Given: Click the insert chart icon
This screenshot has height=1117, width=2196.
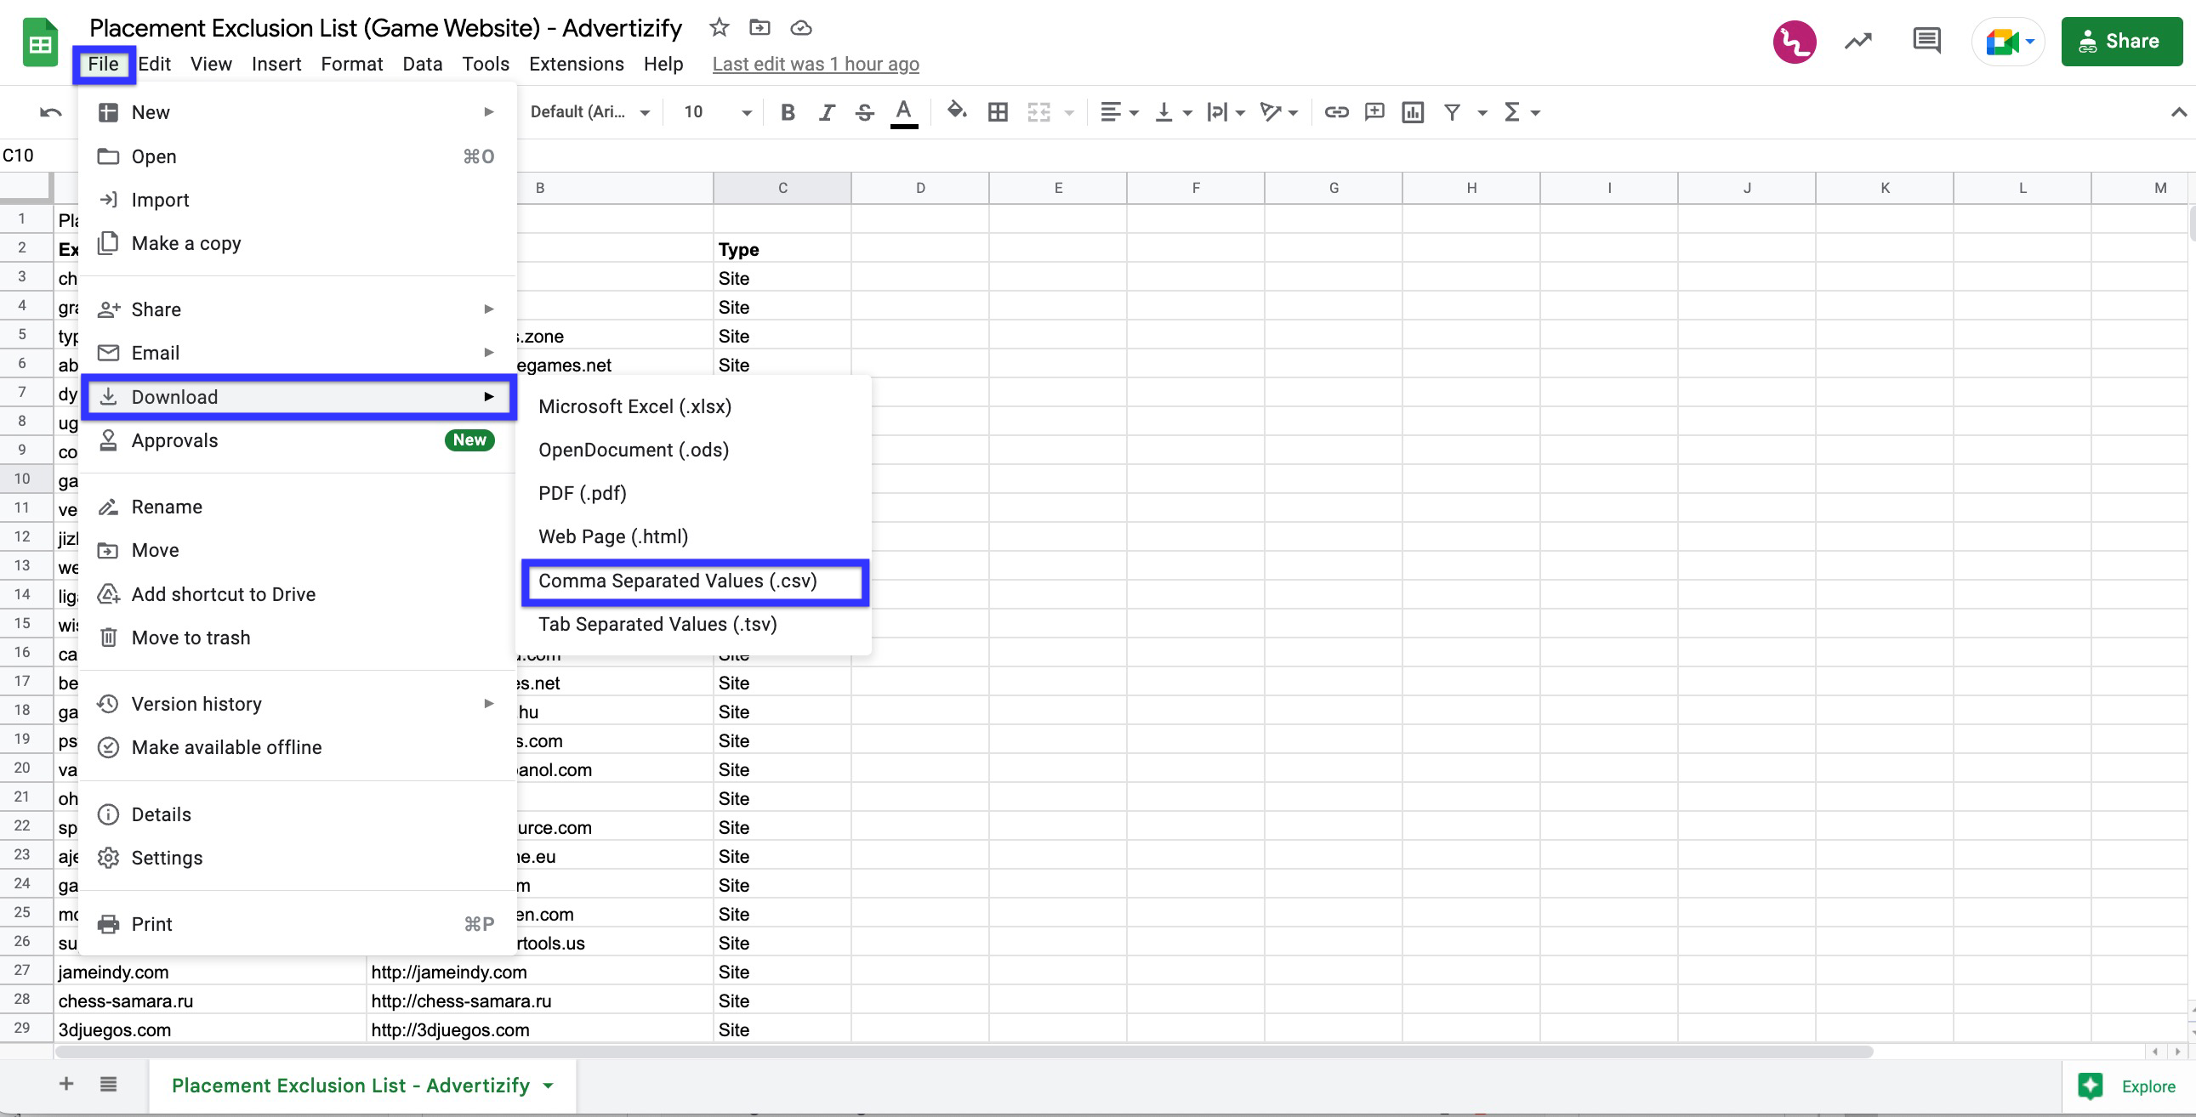Looking at the screenshot, I should click(x=1413, y=111).
